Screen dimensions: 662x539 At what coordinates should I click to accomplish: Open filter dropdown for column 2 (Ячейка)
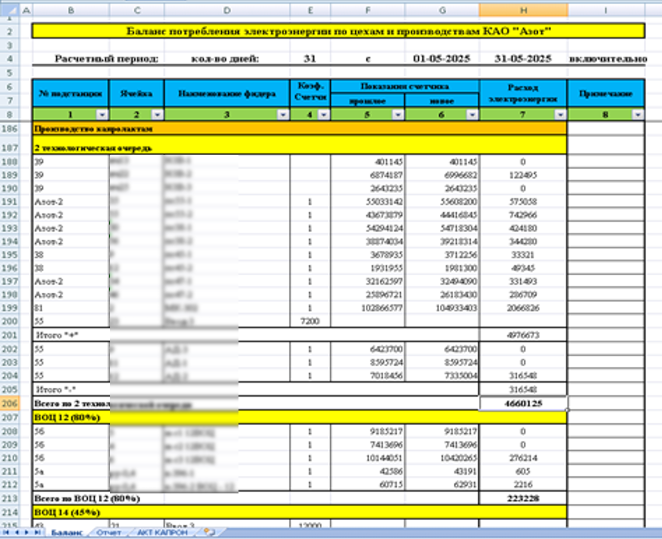point(157,115)
